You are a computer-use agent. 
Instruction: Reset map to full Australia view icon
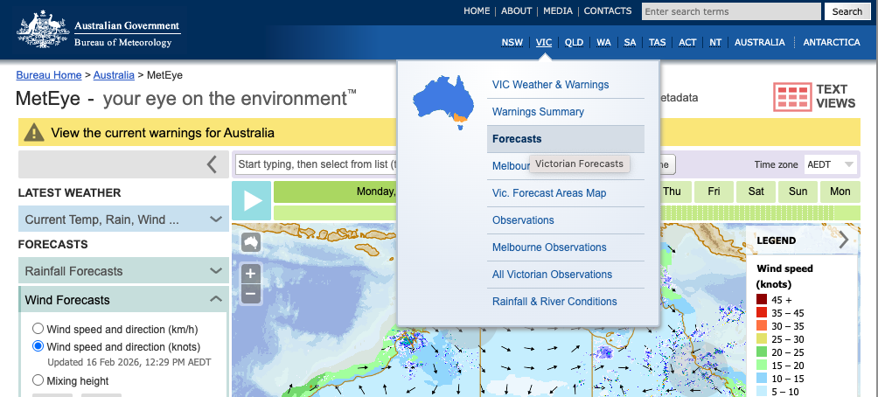pos(251,242)
